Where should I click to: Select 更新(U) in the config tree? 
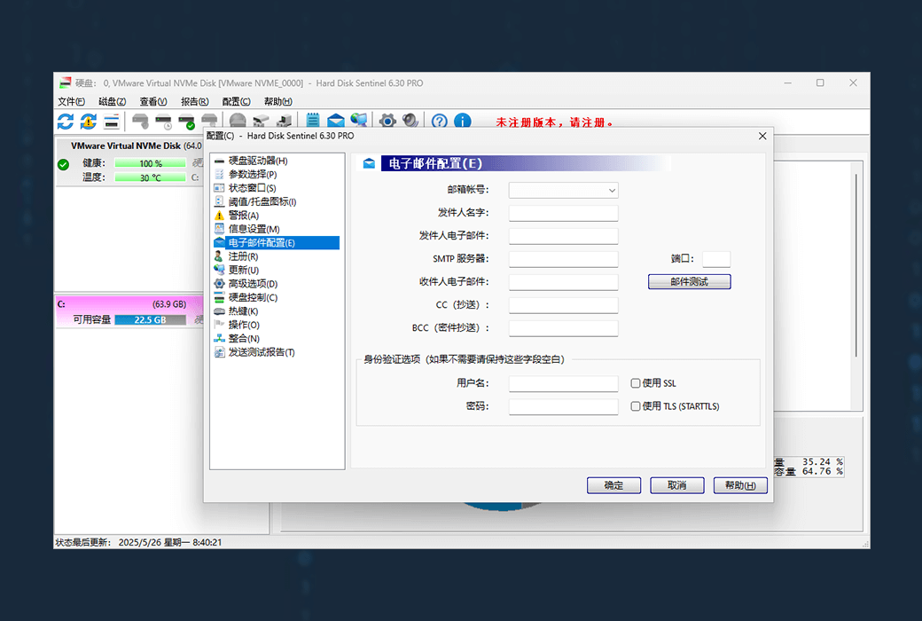(244, 271)
